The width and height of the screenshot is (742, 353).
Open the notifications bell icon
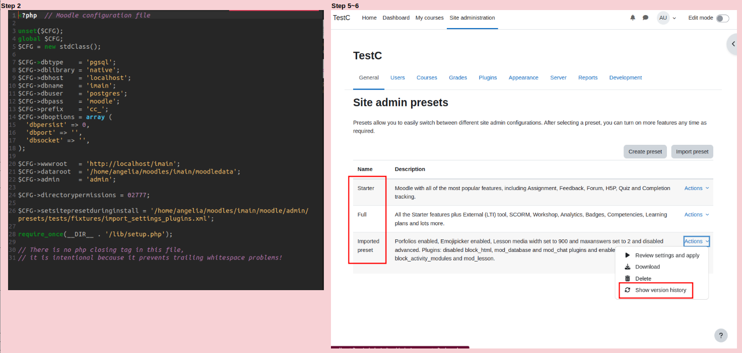(x=633, y=18)
